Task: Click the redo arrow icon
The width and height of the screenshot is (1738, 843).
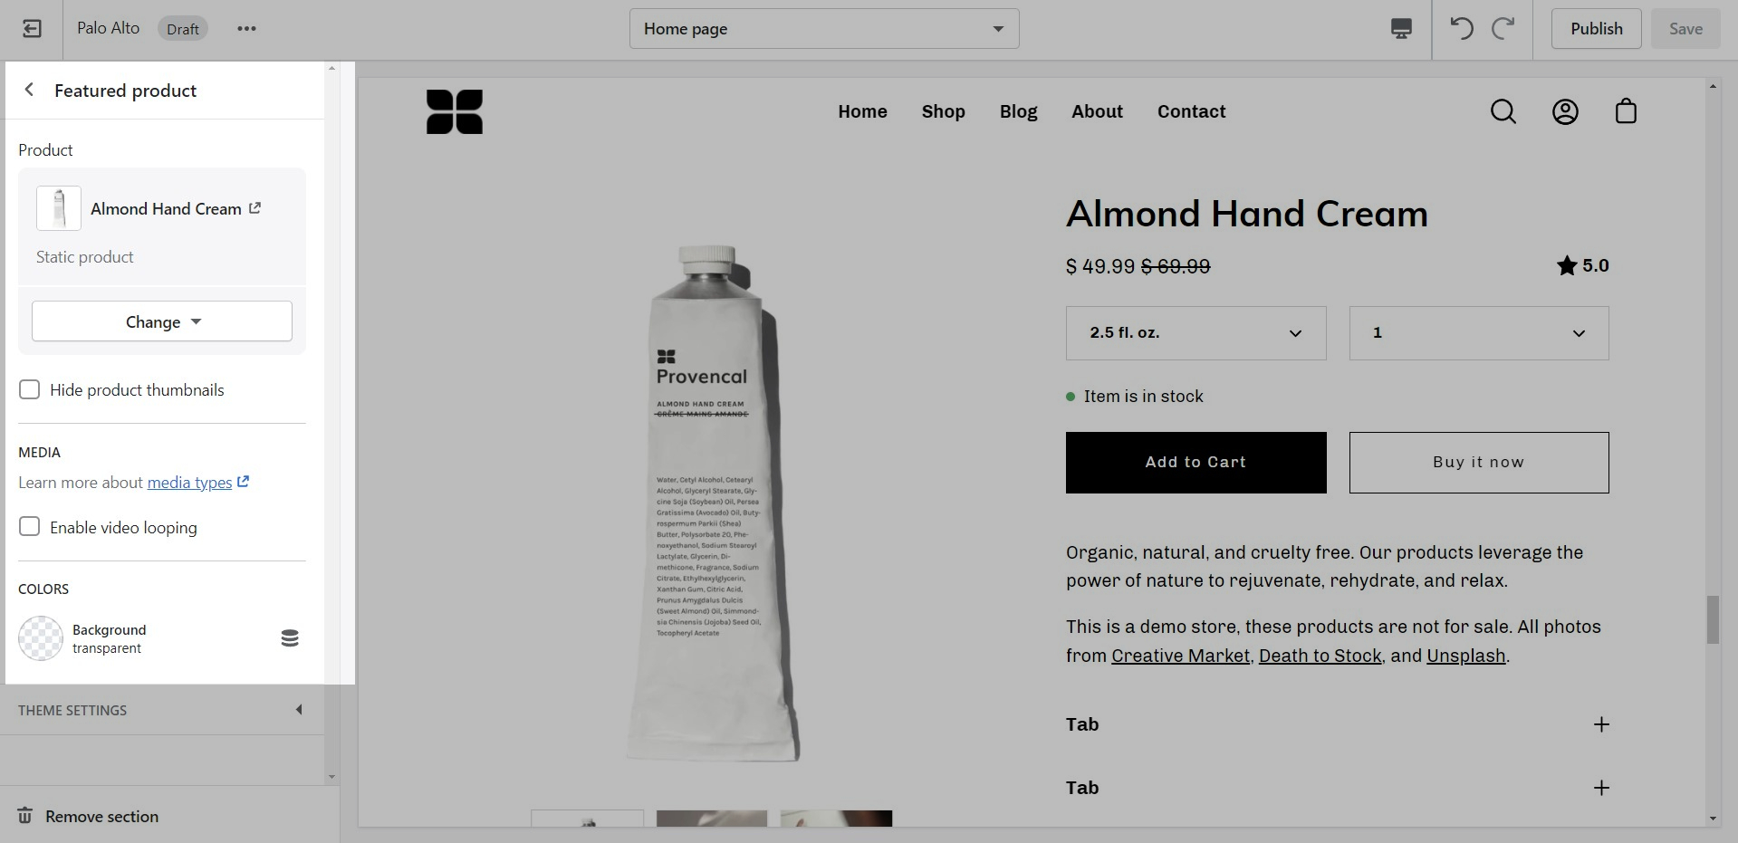Action: pyautogui.click(x=1503, y=29)
